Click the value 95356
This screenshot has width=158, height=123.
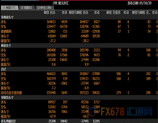click(x=85, y=102)
